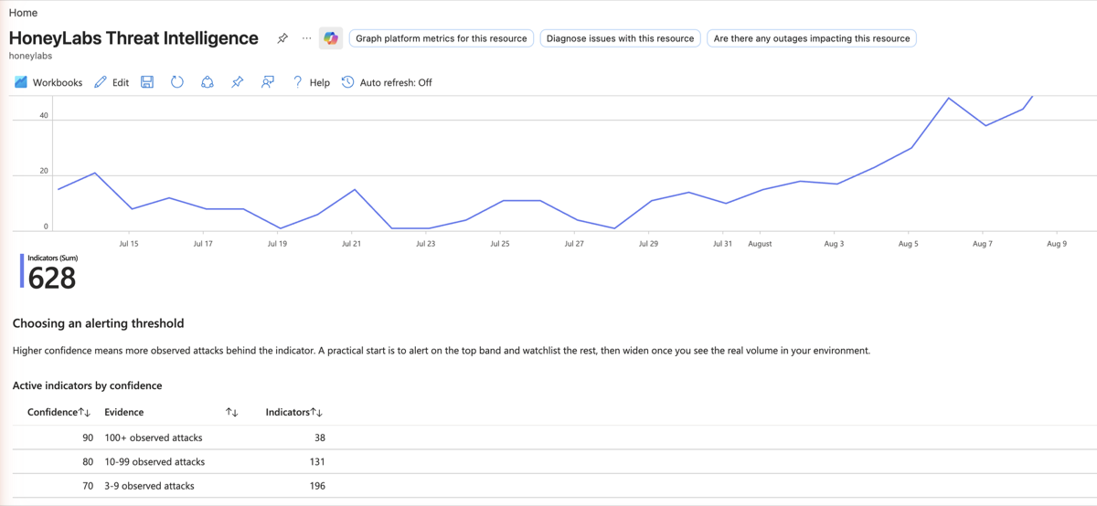Image resolution: width=1097 pixels, height=506 pixels.
Task: Click Are there any outages impacting this resource
Action: [812, 38]
